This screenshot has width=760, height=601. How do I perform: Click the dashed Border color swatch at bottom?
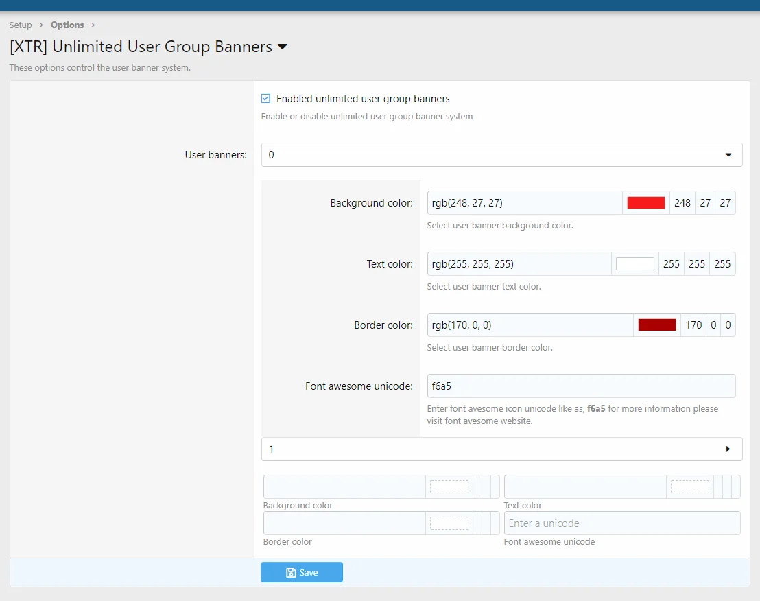(449, 523)
